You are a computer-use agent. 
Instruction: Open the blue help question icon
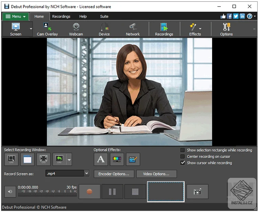[x=249, y=16]
